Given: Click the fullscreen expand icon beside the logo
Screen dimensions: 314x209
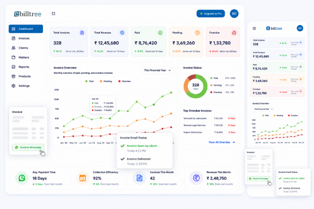Looking at the screenshot, I should pos(53,14).
